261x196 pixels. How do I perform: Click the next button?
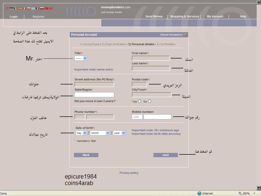[x=166, y=155]
